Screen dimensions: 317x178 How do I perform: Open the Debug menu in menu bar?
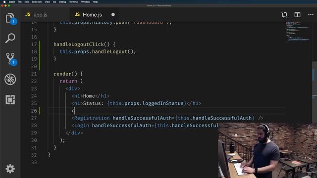tap(62, 2)
